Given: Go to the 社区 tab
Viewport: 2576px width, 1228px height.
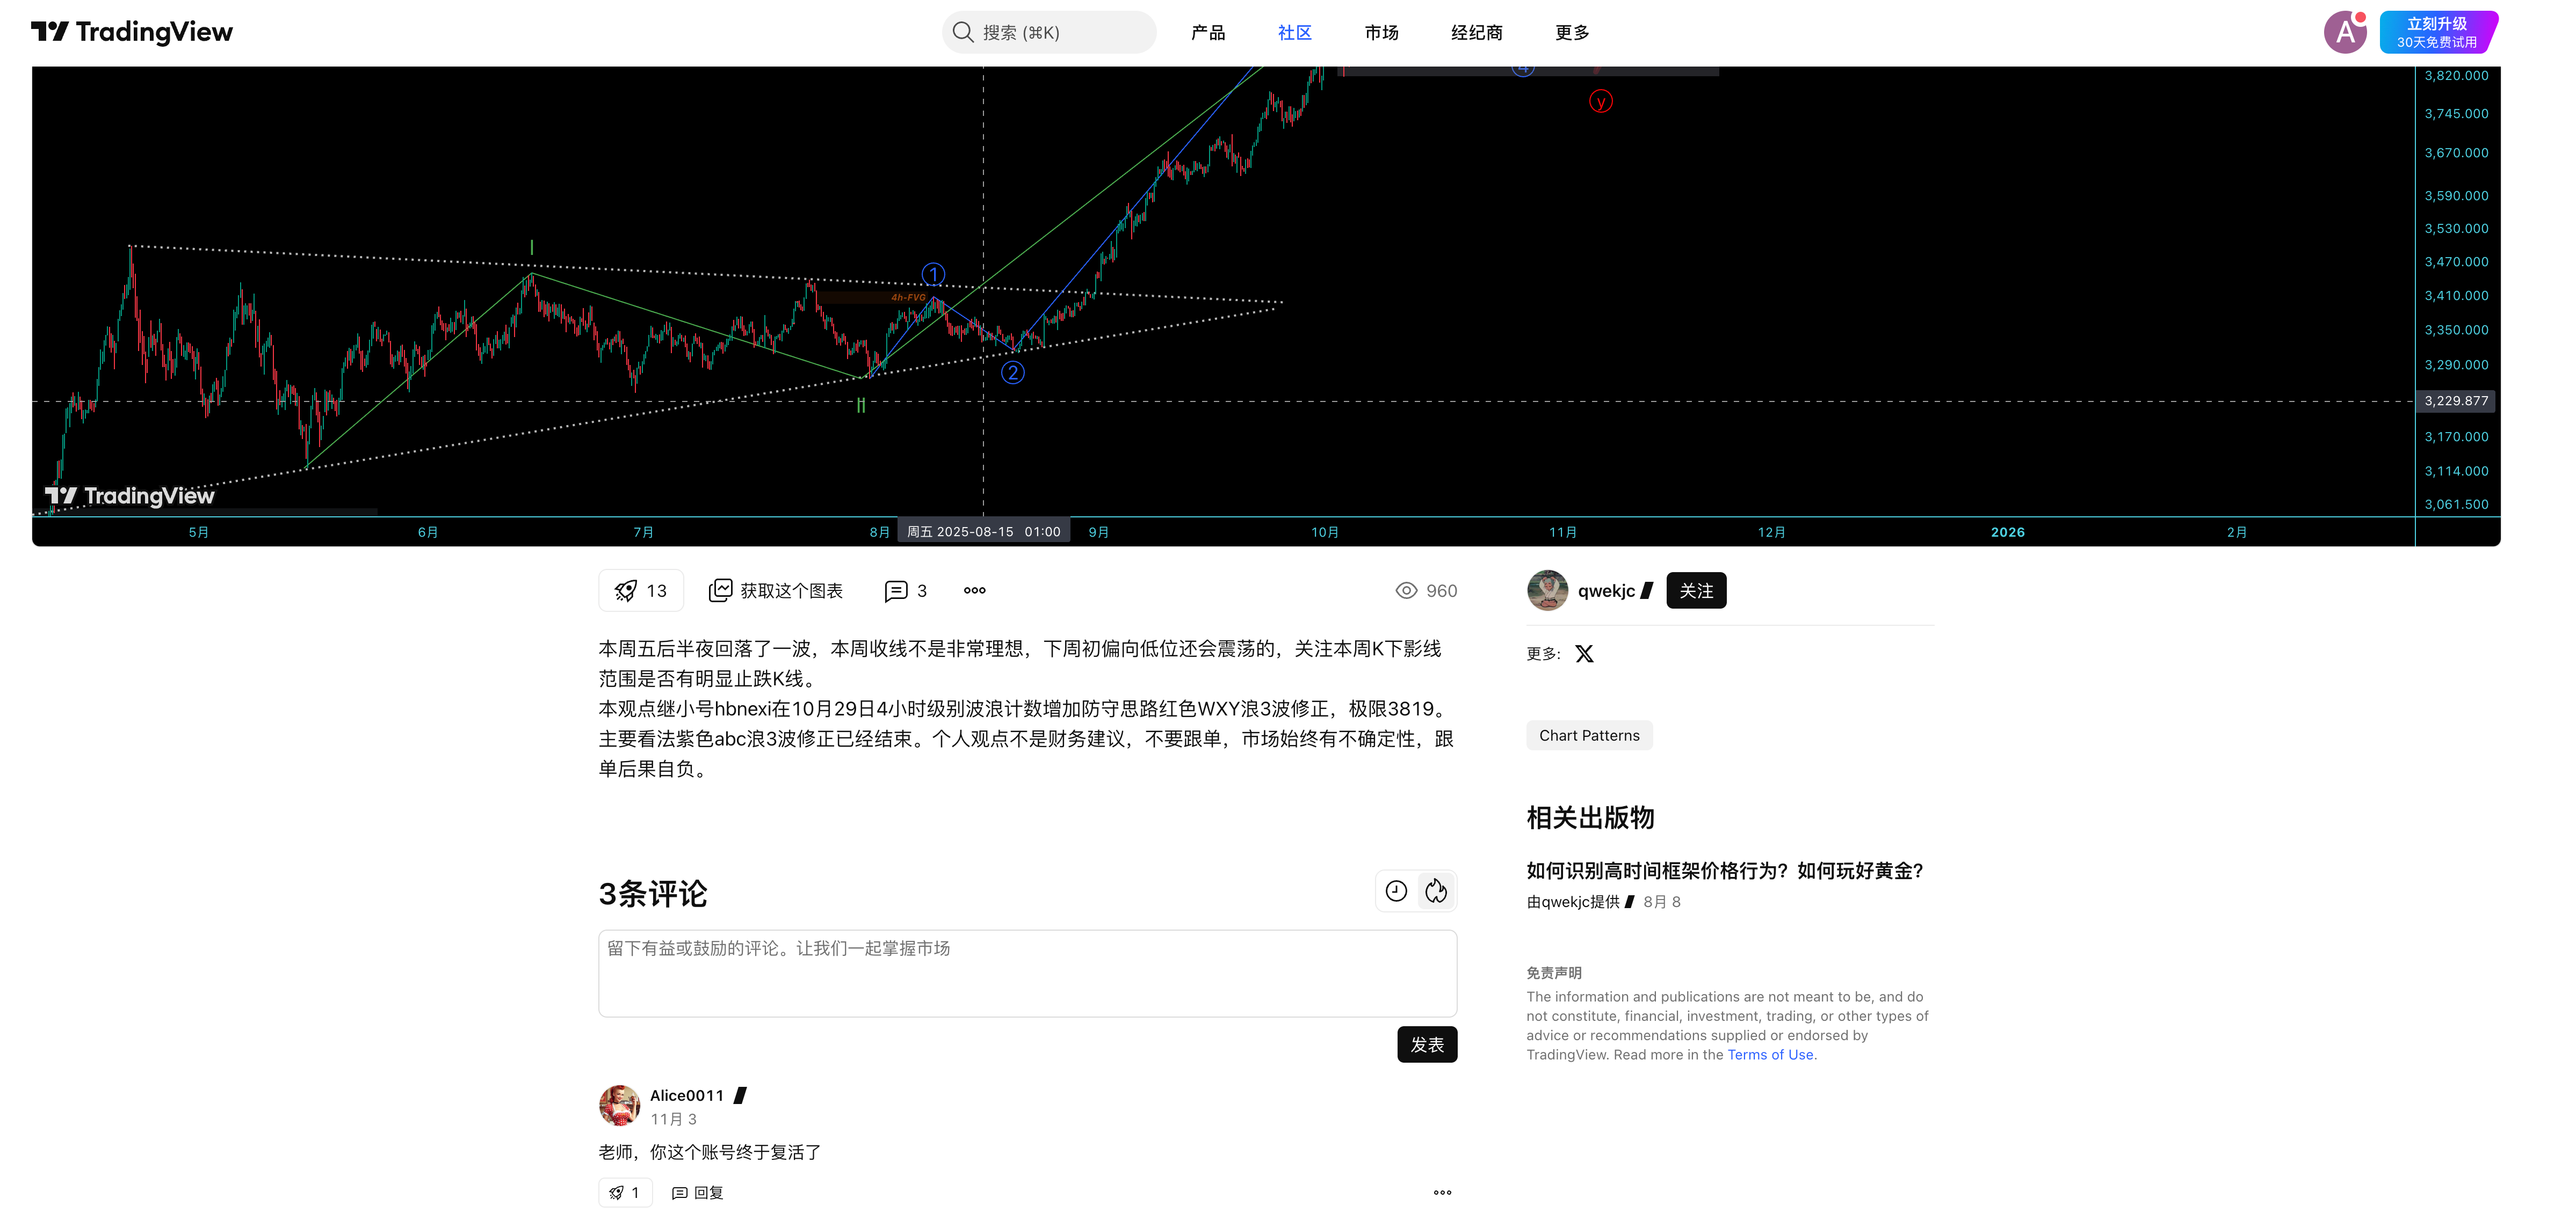Looking at the screenshot, I should 1294,32.
